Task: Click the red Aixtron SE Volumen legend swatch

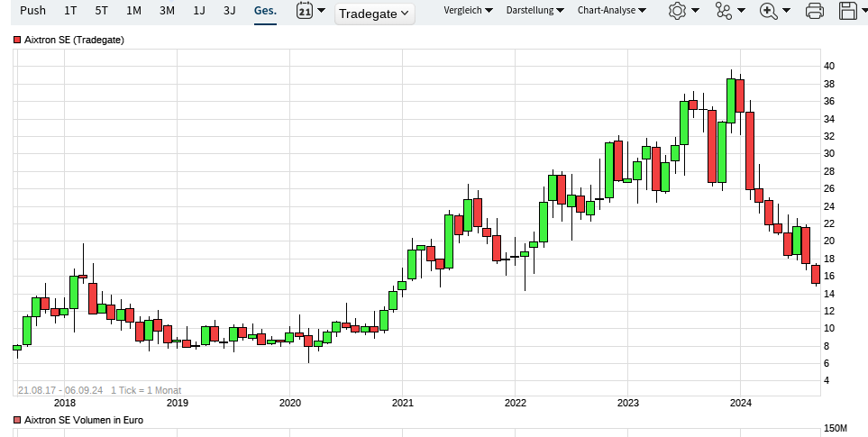Action: pyautogui.click(x=17, y=421)
